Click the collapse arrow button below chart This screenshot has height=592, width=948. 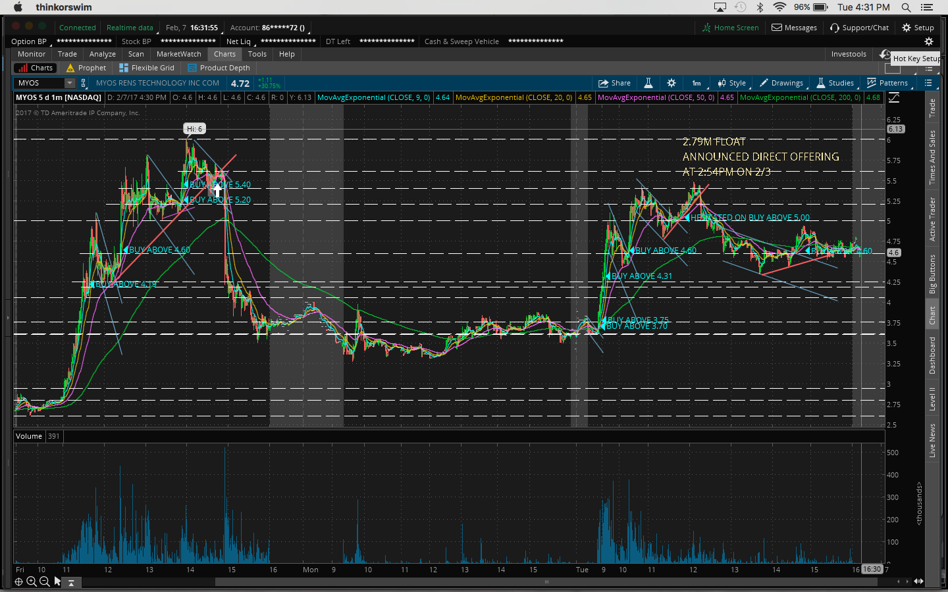tap(71, 582)
